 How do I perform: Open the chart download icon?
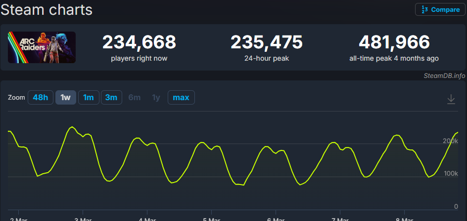[x=451, y=99]
